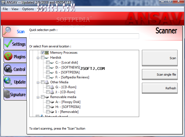This screenshot has height=137, width=185.
Task: Click the server tower Signature icon
Action: tap(7, 94)
